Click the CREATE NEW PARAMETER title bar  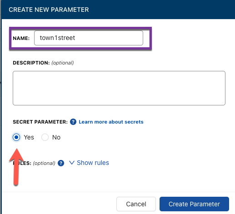(x=118, y=10)
